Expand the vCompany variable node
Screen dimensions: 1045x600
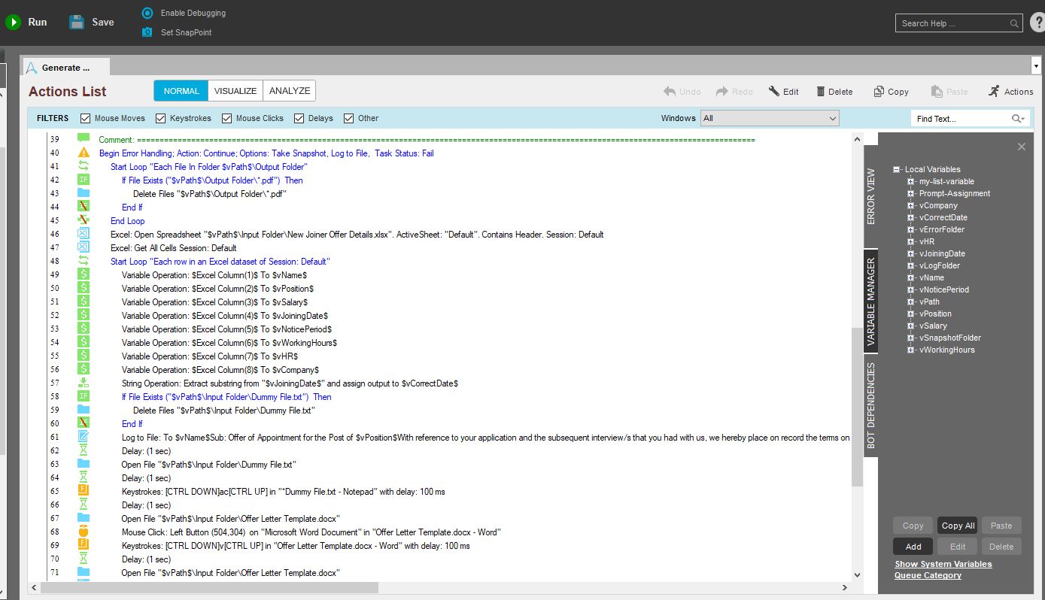[910, 205]
